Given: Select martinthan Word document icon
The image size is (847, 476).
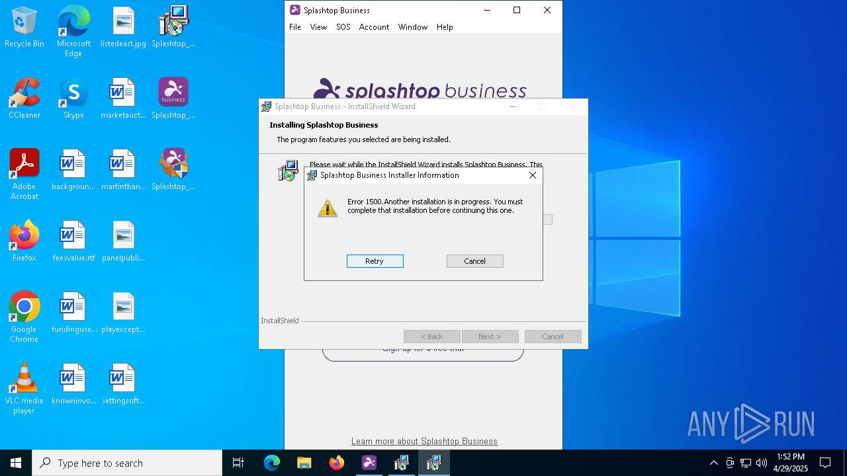Looking at the screenshot, I should [x=123, y=170].
